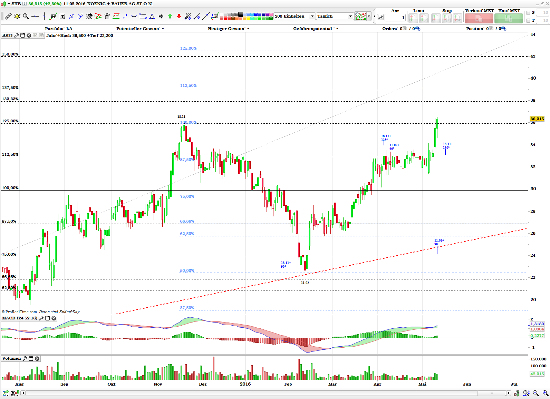
Task: Select the green up arrow marker
Action: coord(170,16)
